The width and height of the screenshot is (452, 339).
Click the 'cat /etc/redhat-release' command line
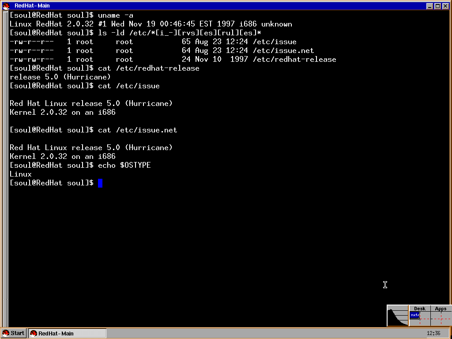point(105,68)
